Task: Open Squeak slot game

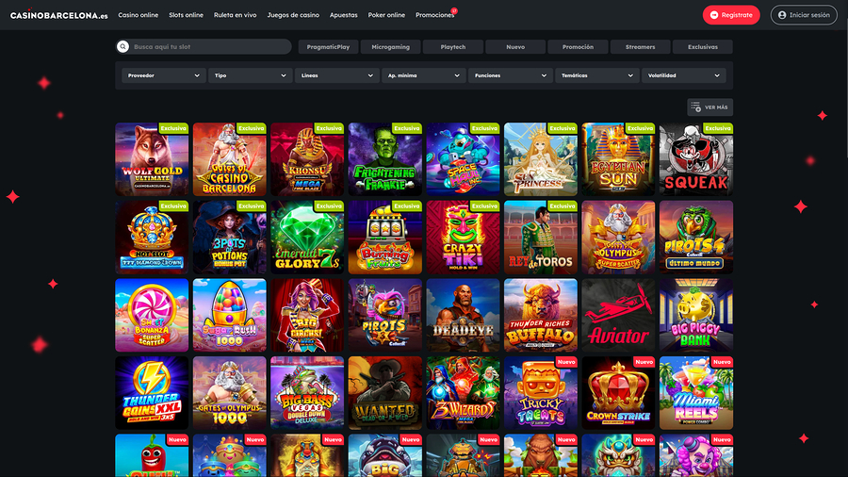Action: pos(696,159)
